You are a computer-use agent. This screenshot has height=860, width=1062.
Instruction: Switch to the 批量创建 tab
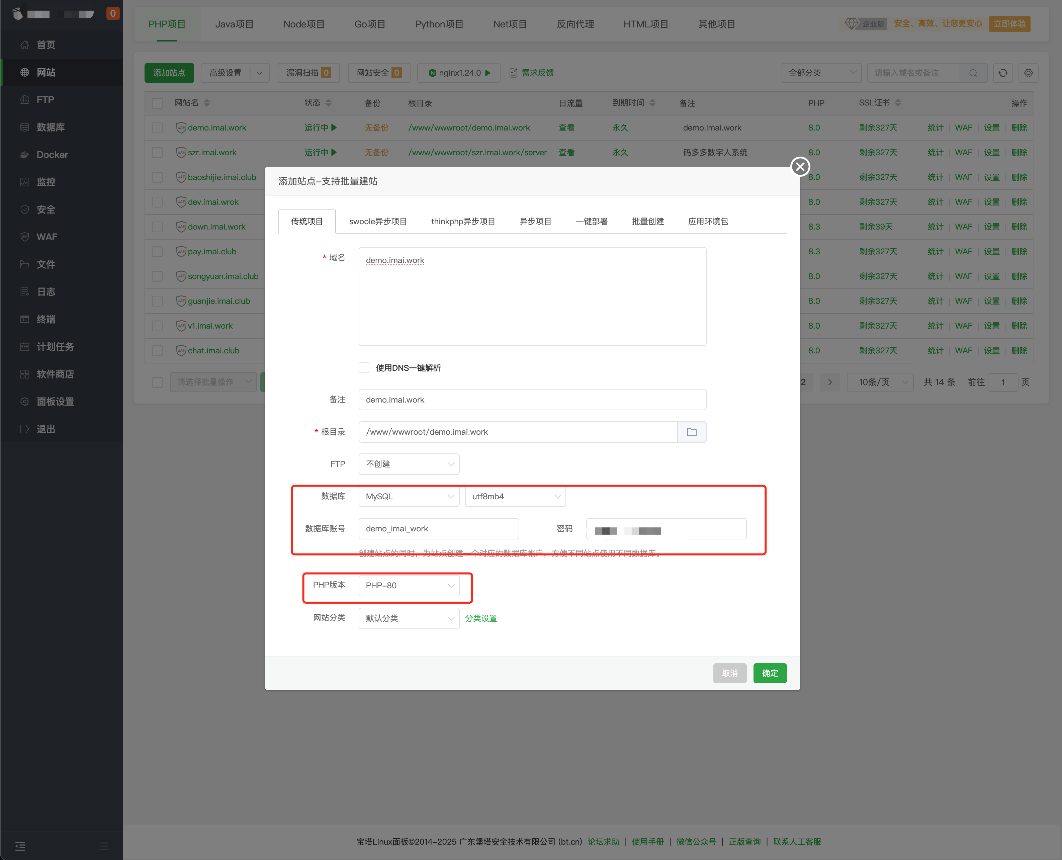(x=647, y=222)
